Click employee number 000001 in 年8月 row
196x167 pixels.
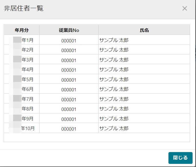click(69, 109)
